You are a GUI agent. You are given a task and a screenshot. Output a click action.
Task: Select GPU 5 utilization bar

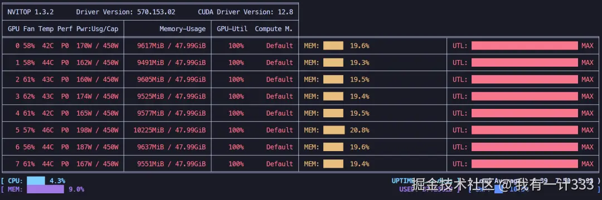coord(525,130)
